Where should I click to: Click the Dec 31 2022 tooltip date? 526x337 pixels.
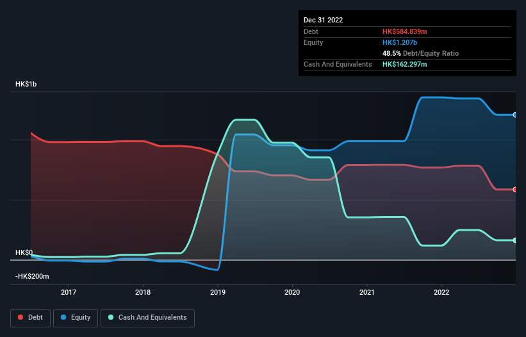[x=324, y=20]
